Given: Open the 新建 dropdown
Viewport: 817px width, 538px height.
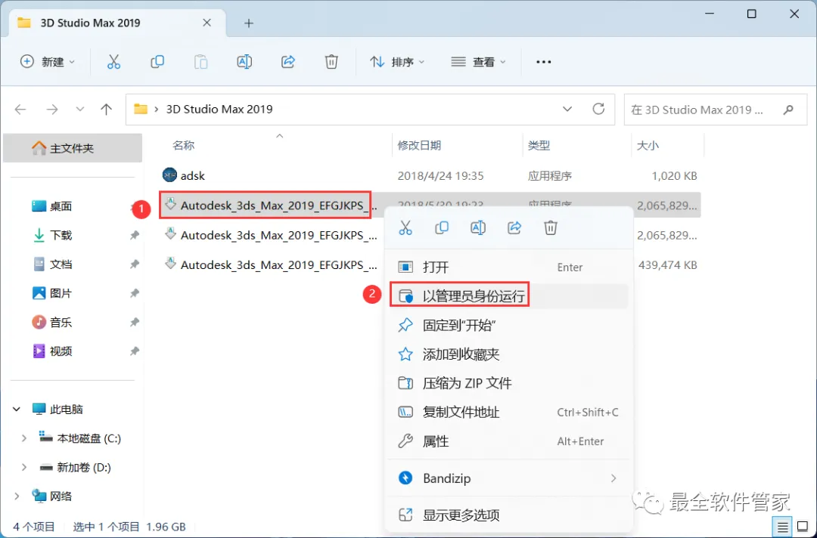Looking at the screenshot, I should point(48,62).
